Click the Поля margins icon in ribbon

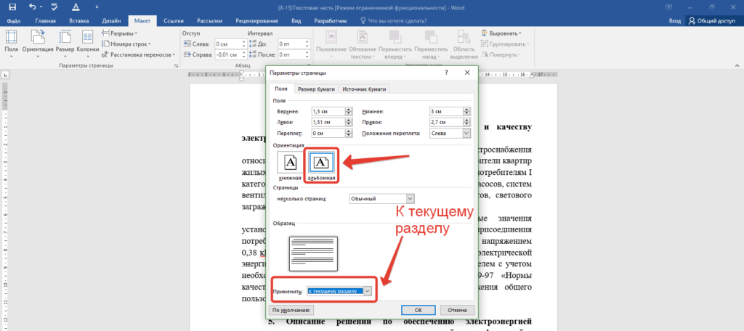point(11,42)
